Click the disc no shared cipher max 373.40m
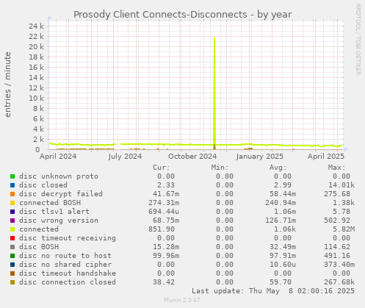365x308 pixels. tap(339, 265)
